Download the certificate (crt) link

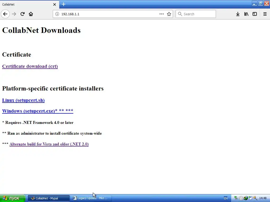point(30,66)
